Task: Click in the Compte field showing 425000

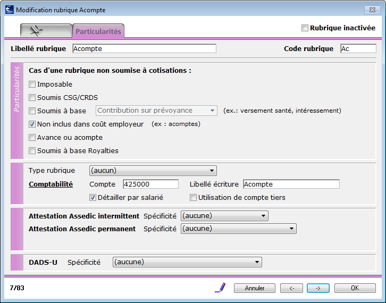Action: (150, 184)
